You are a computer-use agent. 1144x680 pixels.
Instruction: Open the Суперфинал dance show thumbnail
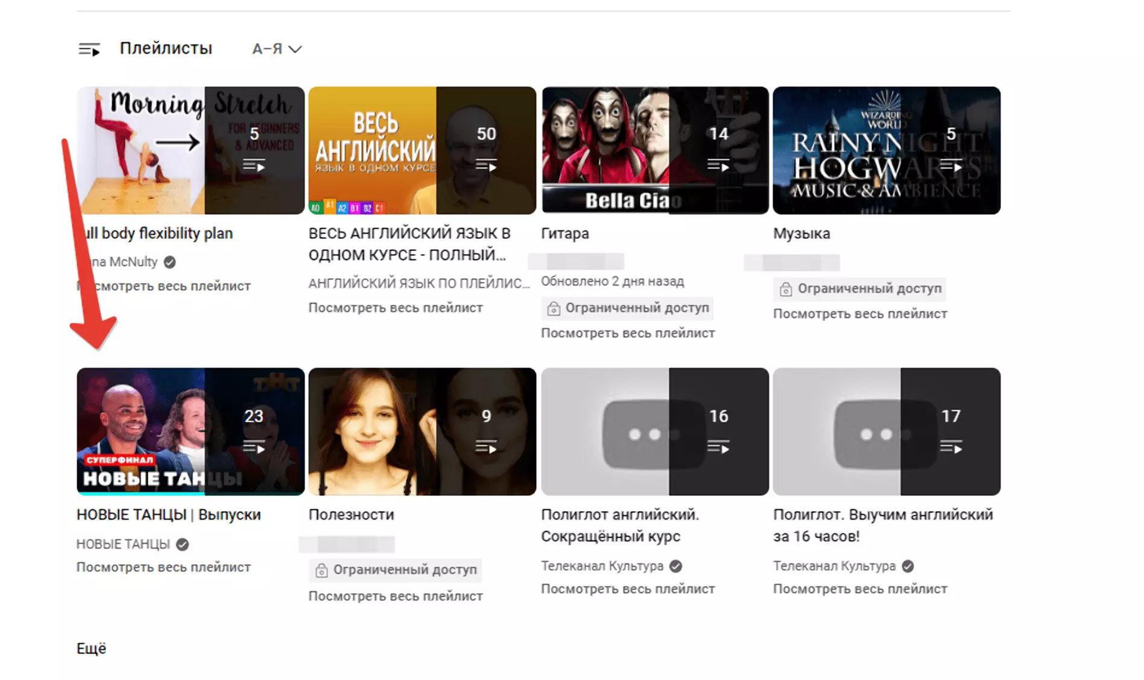(191, 431)
